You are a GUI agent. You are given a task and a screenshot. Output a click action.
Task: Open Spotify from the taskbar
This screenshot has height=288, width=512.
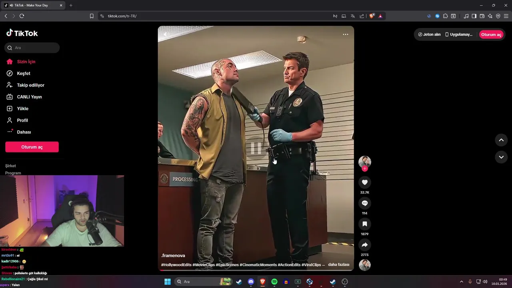(274, 282)
